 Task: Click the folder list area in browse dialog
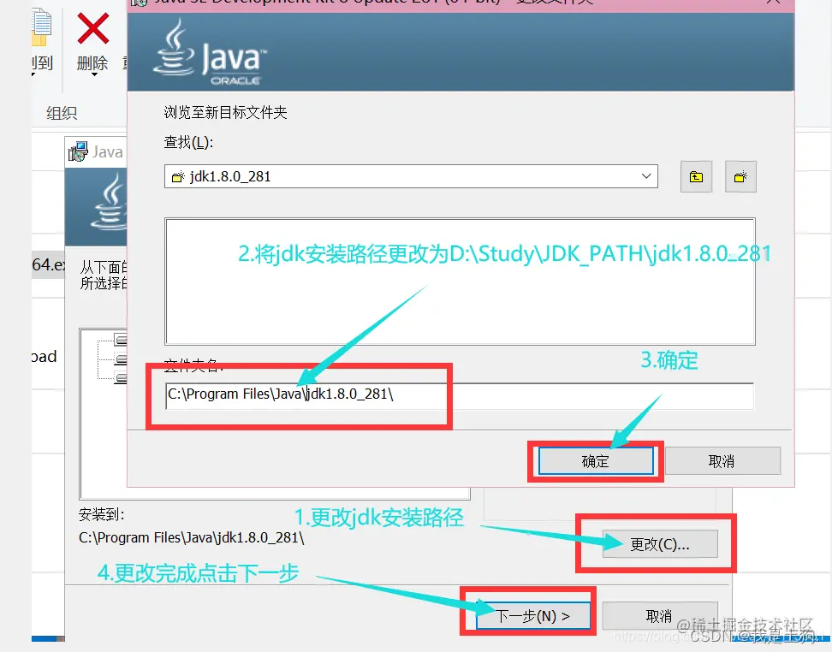(x=460, y=282)
